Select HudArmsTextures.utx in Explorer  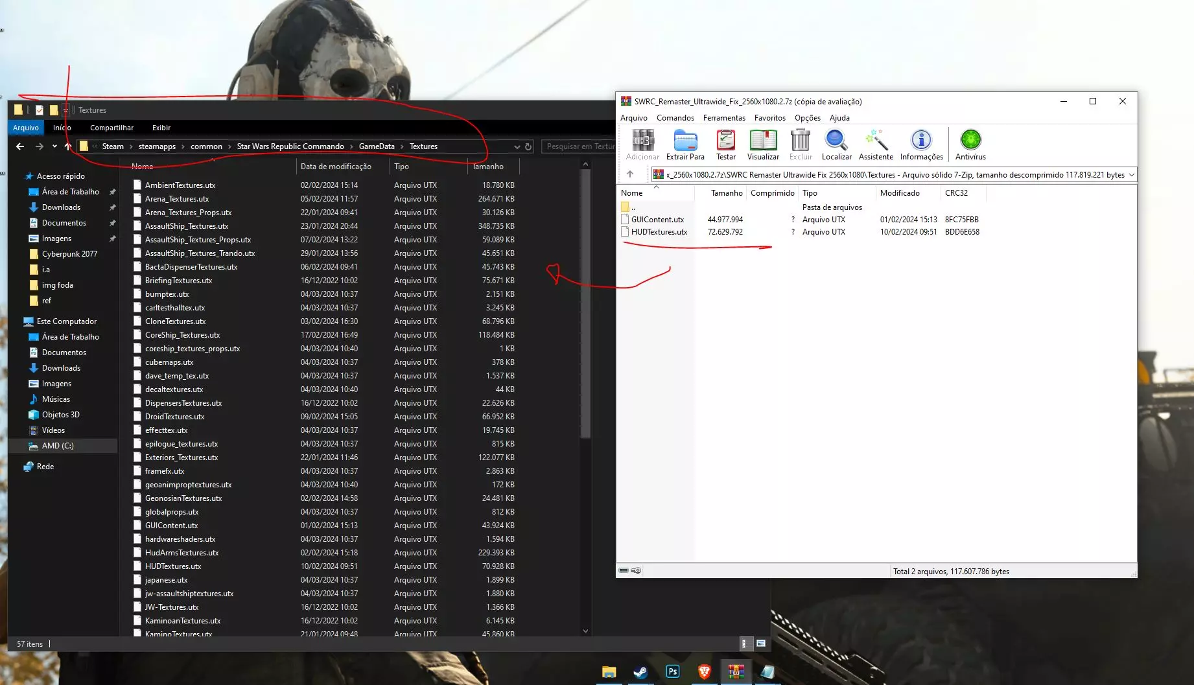pos(181,553)
